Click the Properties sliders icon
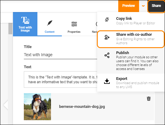The image size is (165, 125). click(x=74, y=24)
